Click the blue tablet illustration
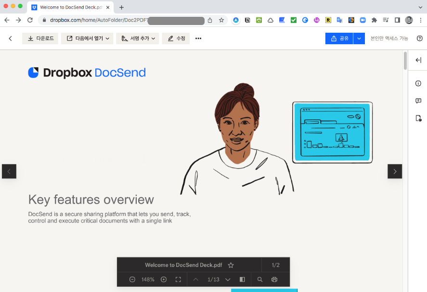This screenshot has width=427, height=292. 333,132
